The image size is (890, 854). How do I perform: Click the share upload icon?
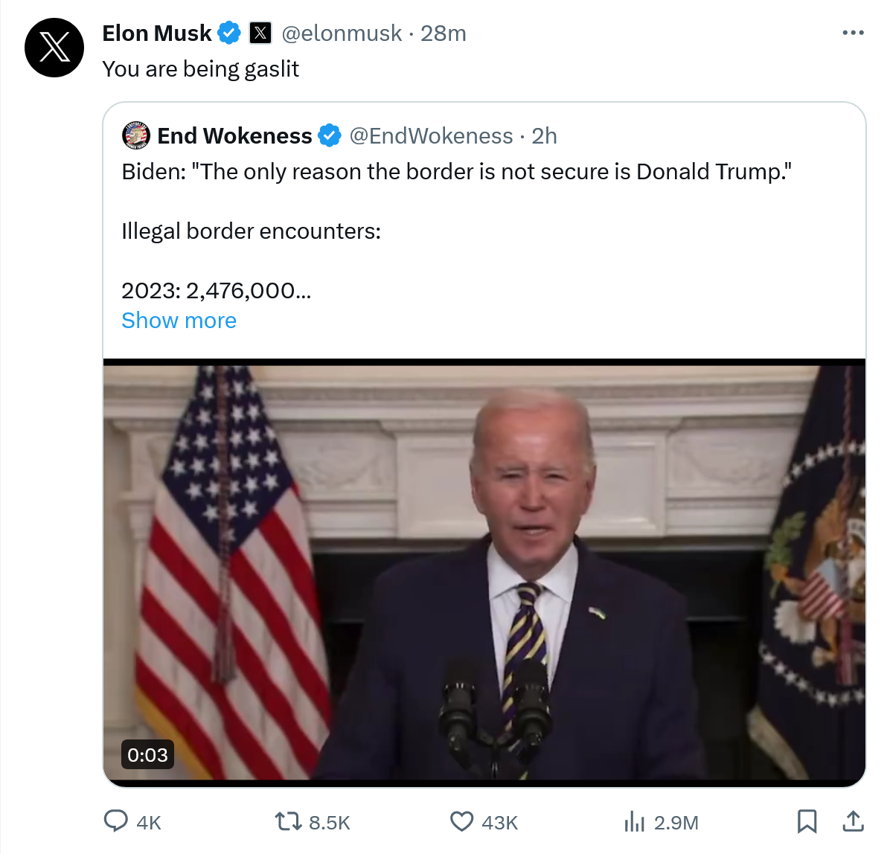tap(853, 821)
